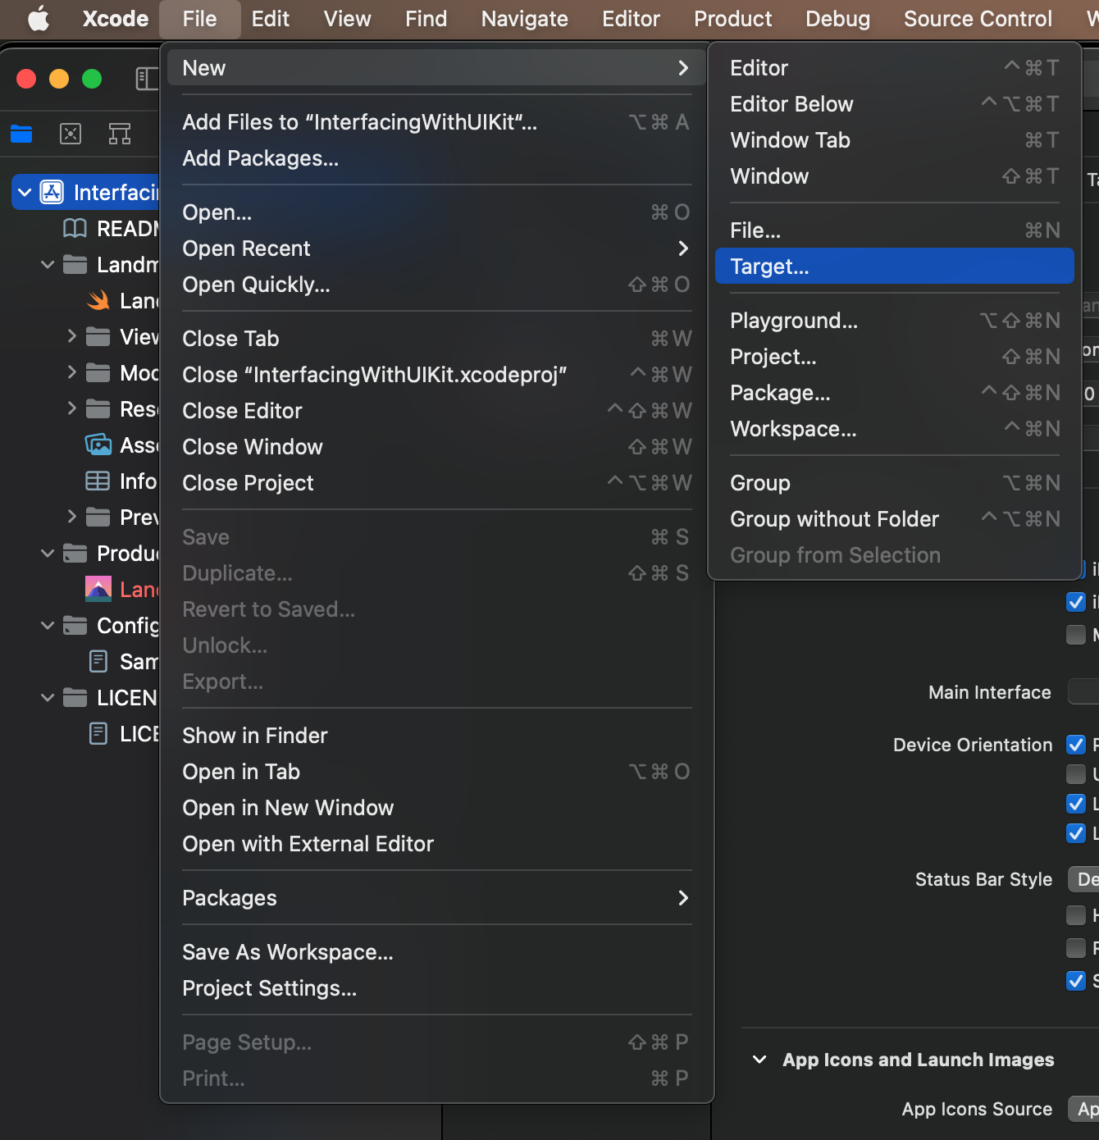1099x1140 pixels.
Task: Expand the Open Recent submenu
Action: (x=683, y=249)
